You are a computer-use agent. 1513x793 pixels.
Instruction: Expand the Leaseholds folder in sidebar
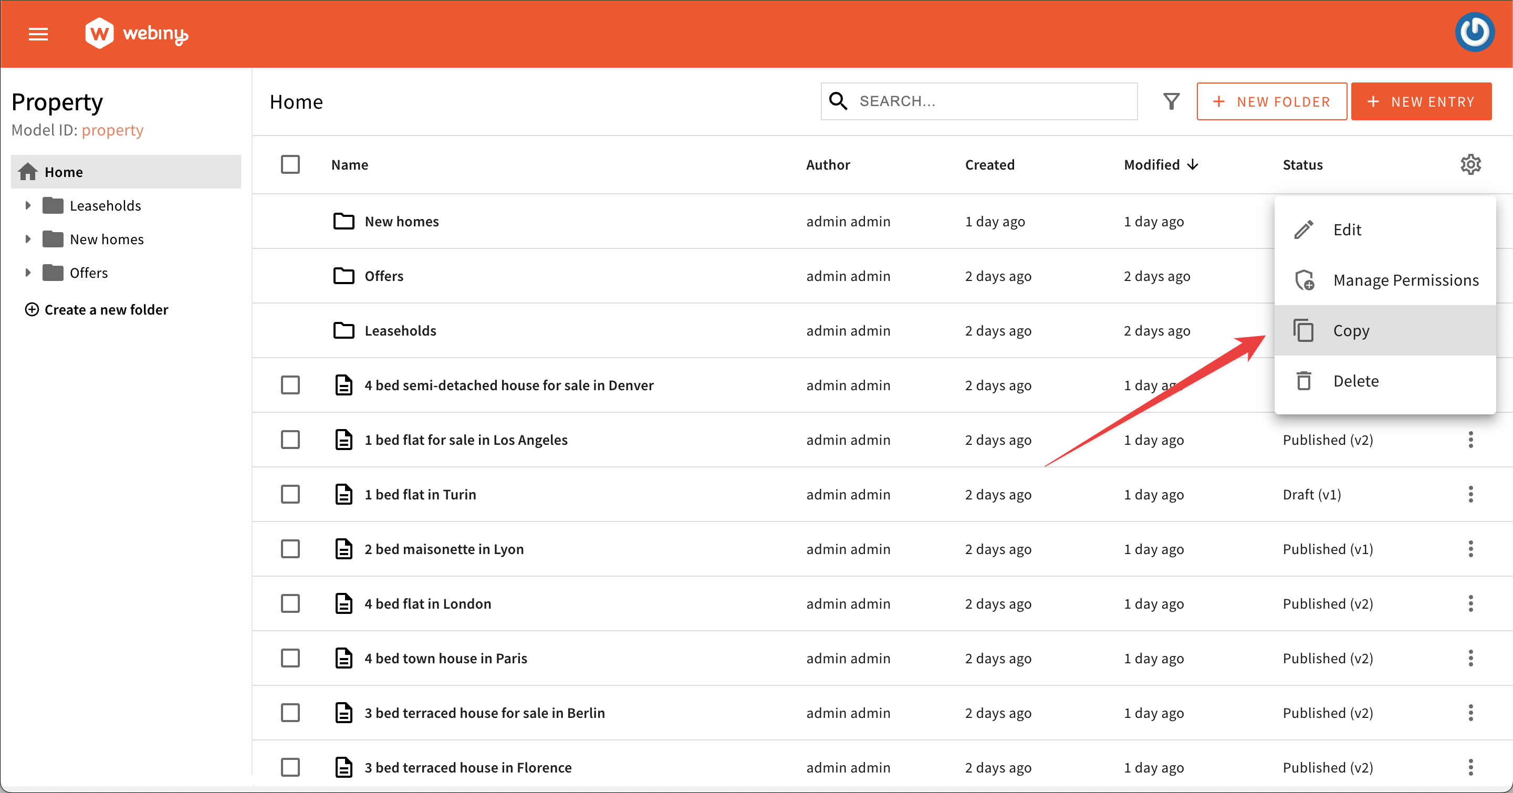point(28,205)
